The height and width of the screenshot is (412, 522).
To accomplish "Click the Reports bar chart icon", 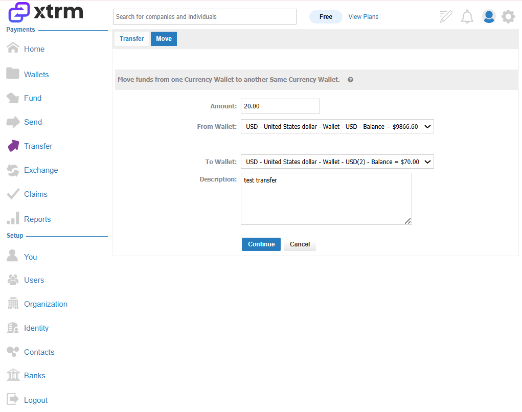I will click(x=13, y=218).
